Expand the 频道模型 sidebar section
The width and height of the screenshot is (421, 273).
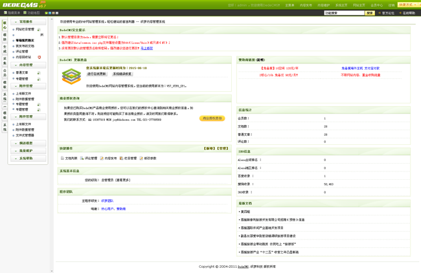[28, 143]
